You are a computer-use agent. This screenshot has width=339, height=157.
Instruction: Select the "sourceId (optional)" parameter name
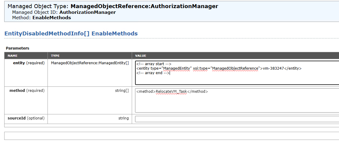coord(26,118)
